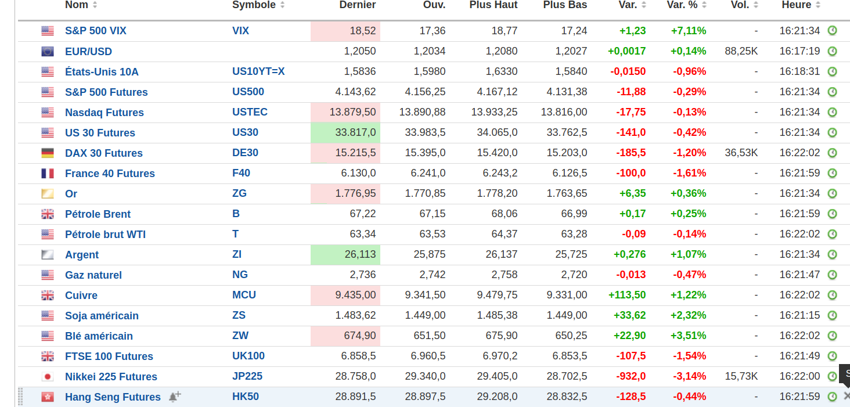The width and height of the screenshot is (850, 407).
Task: Click the clock icon on the Cuivre row
Action: (832, 295)
